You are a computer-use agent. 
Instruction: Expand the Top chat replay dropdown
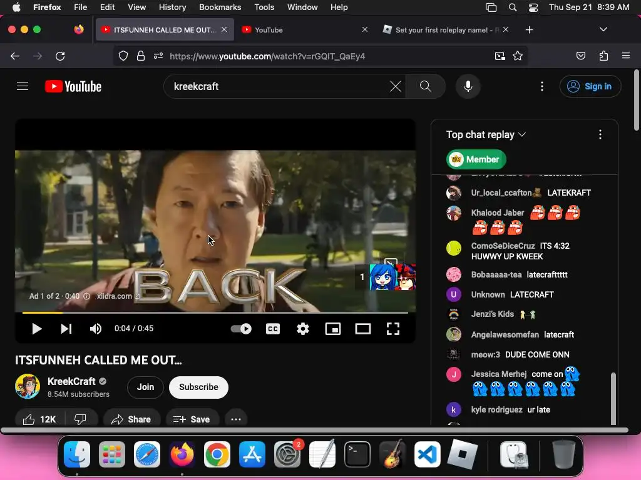click(486, 135)
